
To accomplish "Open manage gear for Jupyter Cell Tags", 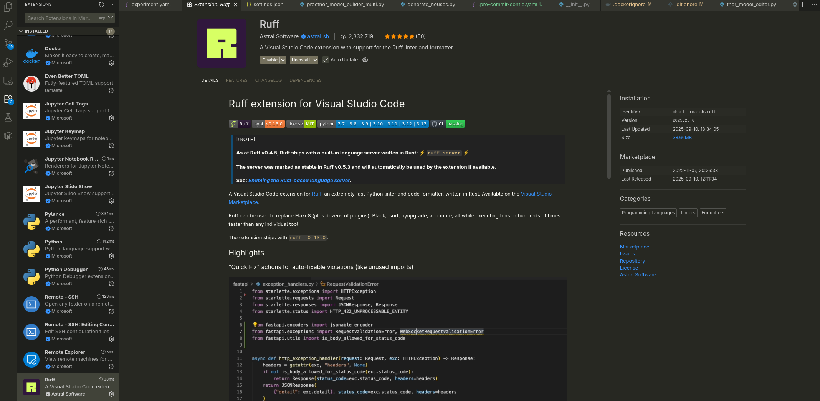I will pos(111,118).
